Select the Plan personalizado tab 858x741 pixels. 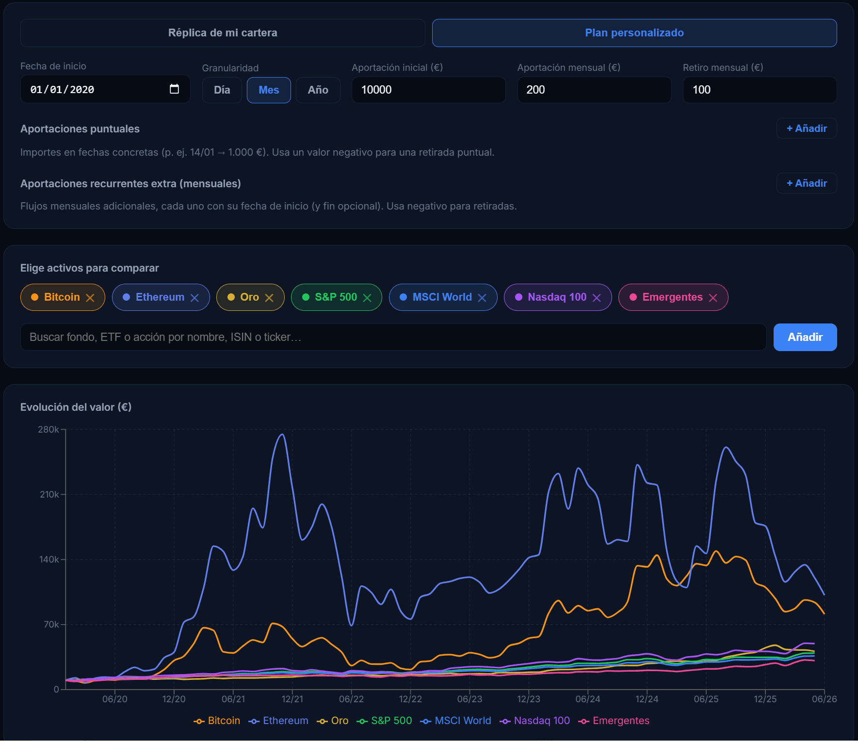[634, 33]
